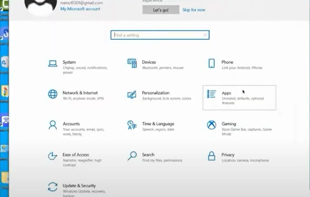
Task: Click 'Background, lock screen, colors' description
Action: point(167,98)
